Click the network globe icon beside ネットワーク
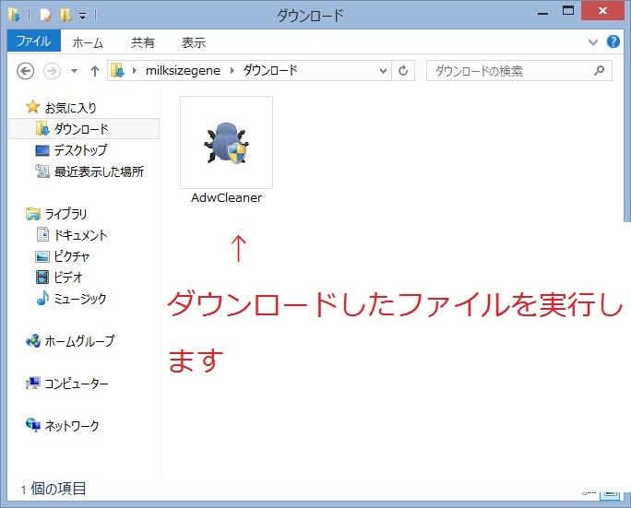631x508 pixels. 32,425
